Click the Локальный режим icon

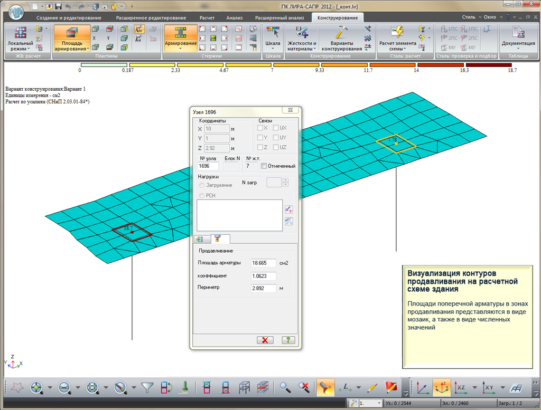21,33
